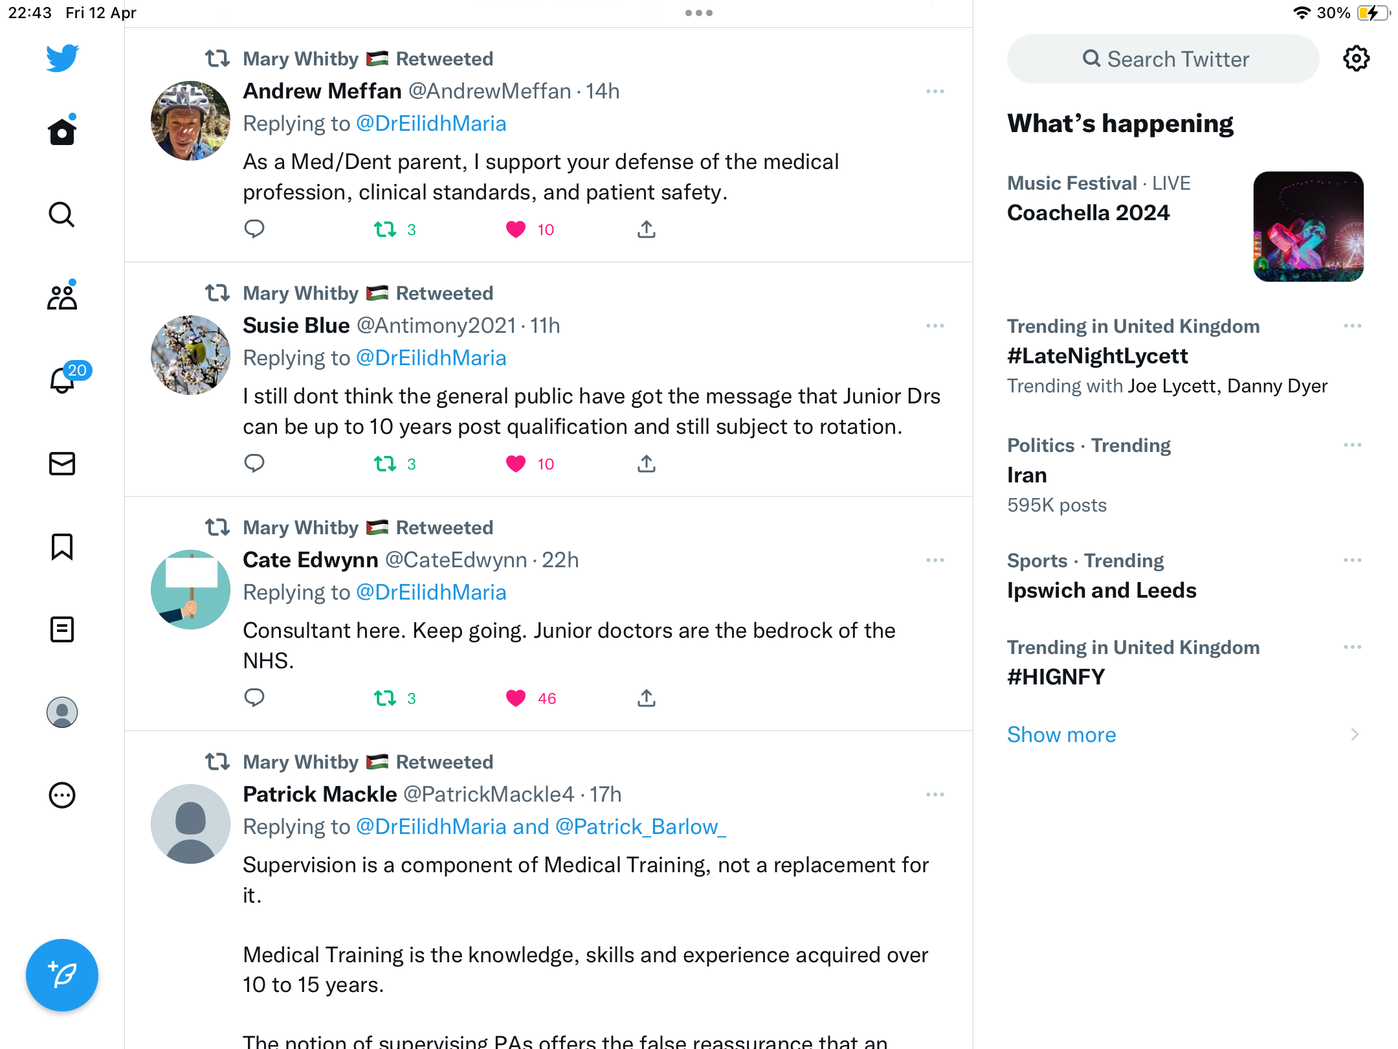Screen dimensions: 1398x1049
Task: Unlike Andrew Meffan's tweet via heart
Action: click(516, 229)
